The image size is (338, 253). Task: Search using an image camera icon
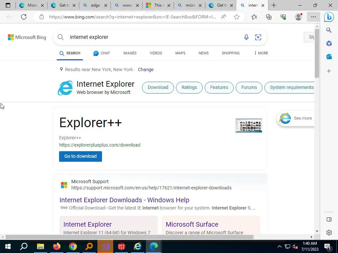[x=258, y=37]
